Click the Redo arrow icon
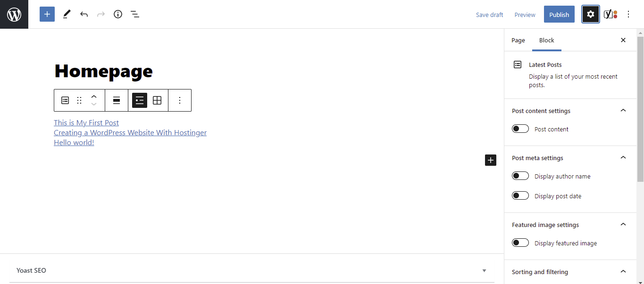 click(101, 14)
